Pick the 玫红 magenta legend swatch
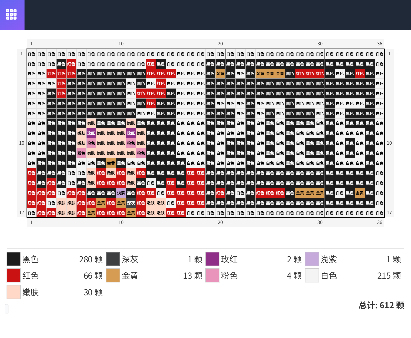Image resolution: width=411 pixels, height=338 pixels. (212, 259)
